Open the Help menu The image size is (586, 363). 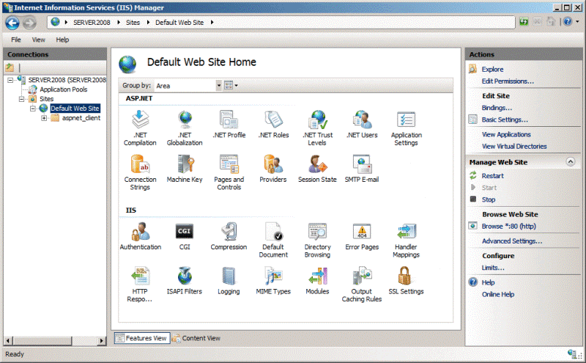click(x=62, y=40)
